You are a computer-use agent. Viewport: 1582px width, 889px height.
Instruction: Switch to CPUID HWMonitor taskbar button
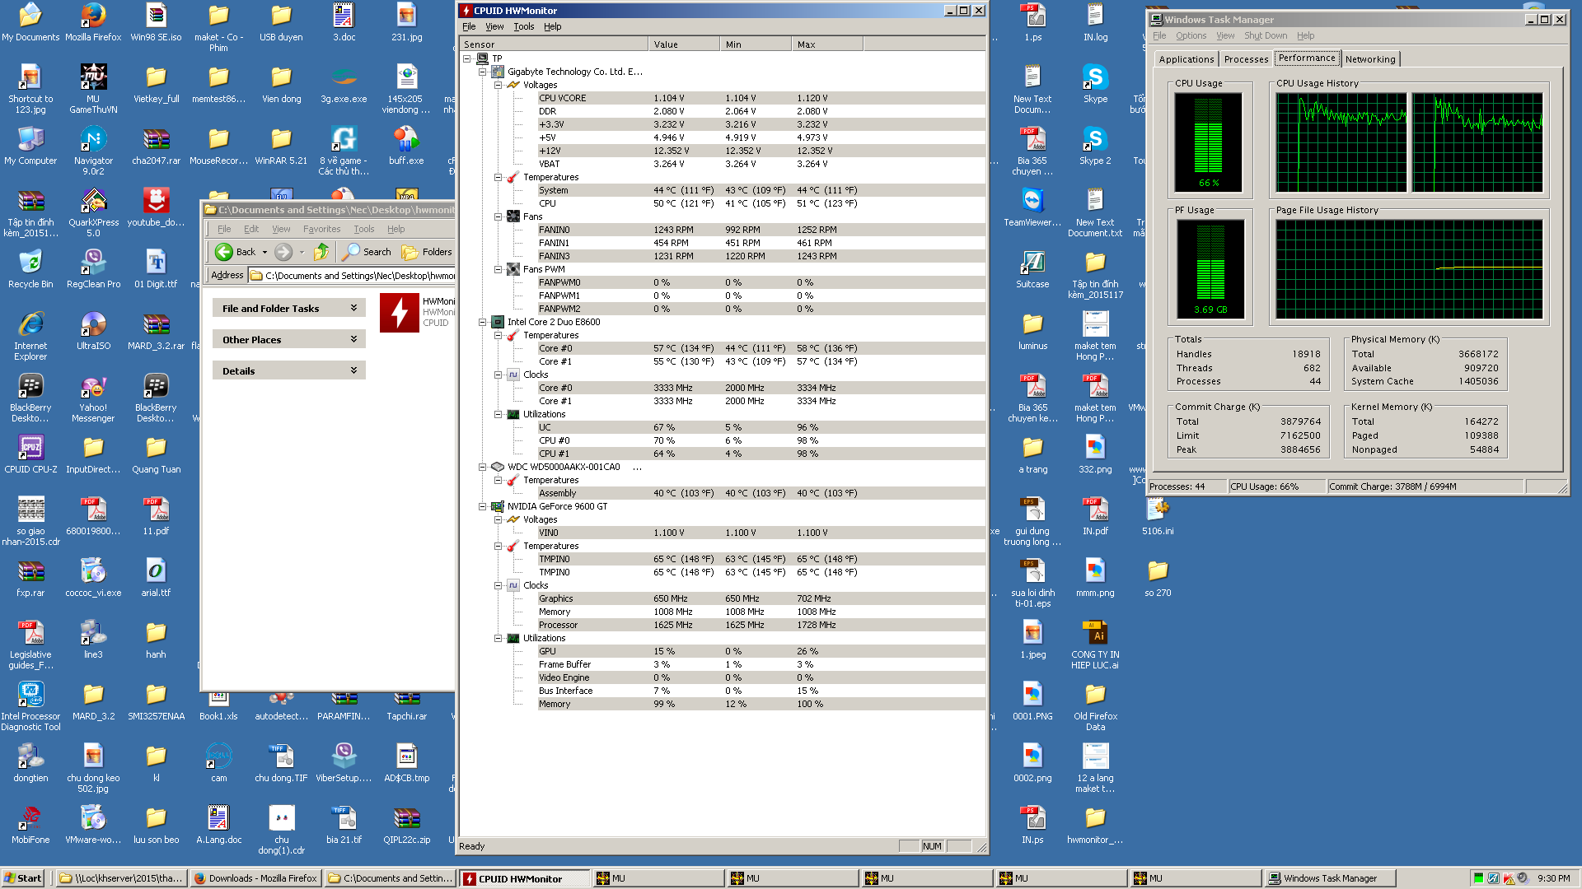pos(525,878)
